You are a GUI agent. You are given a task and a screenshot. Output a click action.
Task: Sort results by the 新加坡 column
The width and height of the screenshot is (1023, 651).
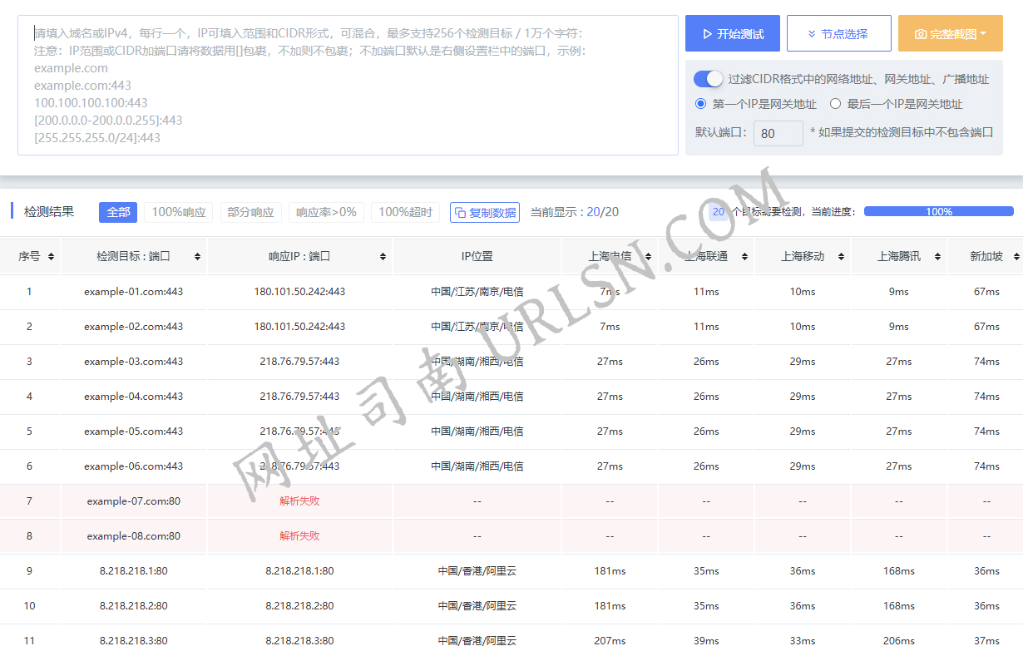(x=1014, y=256)
